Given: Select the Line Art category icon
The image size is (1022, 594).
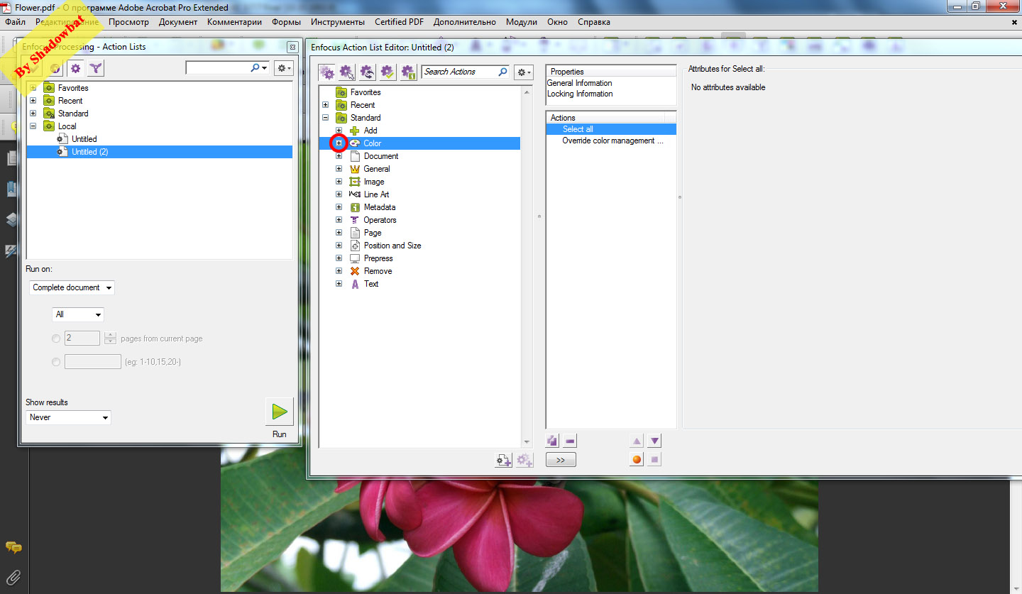Looking at the screenshot, I should pos(355,194).
